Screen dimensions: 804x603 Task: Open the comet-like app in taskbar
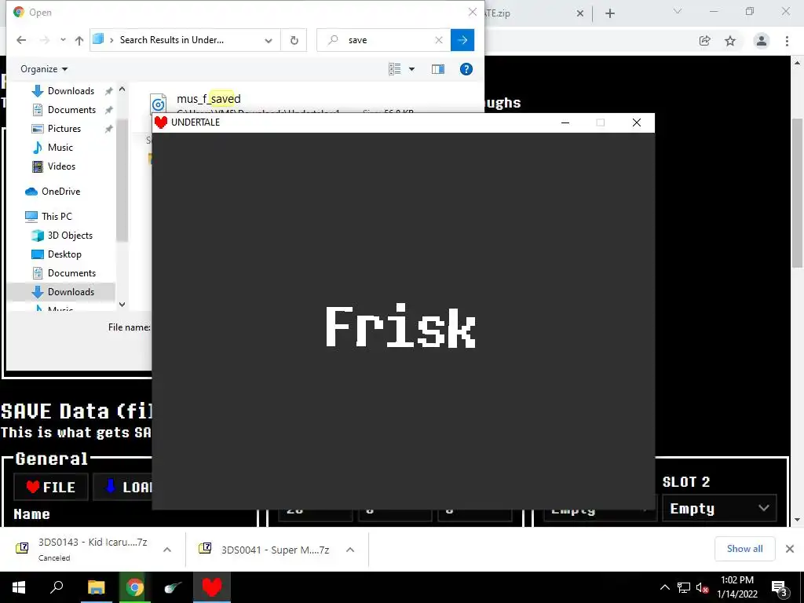[174, 587]
